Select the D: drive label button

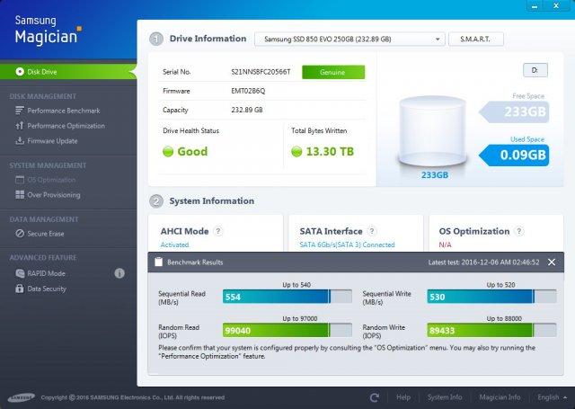pyautogui.click(x=535, y=70)
